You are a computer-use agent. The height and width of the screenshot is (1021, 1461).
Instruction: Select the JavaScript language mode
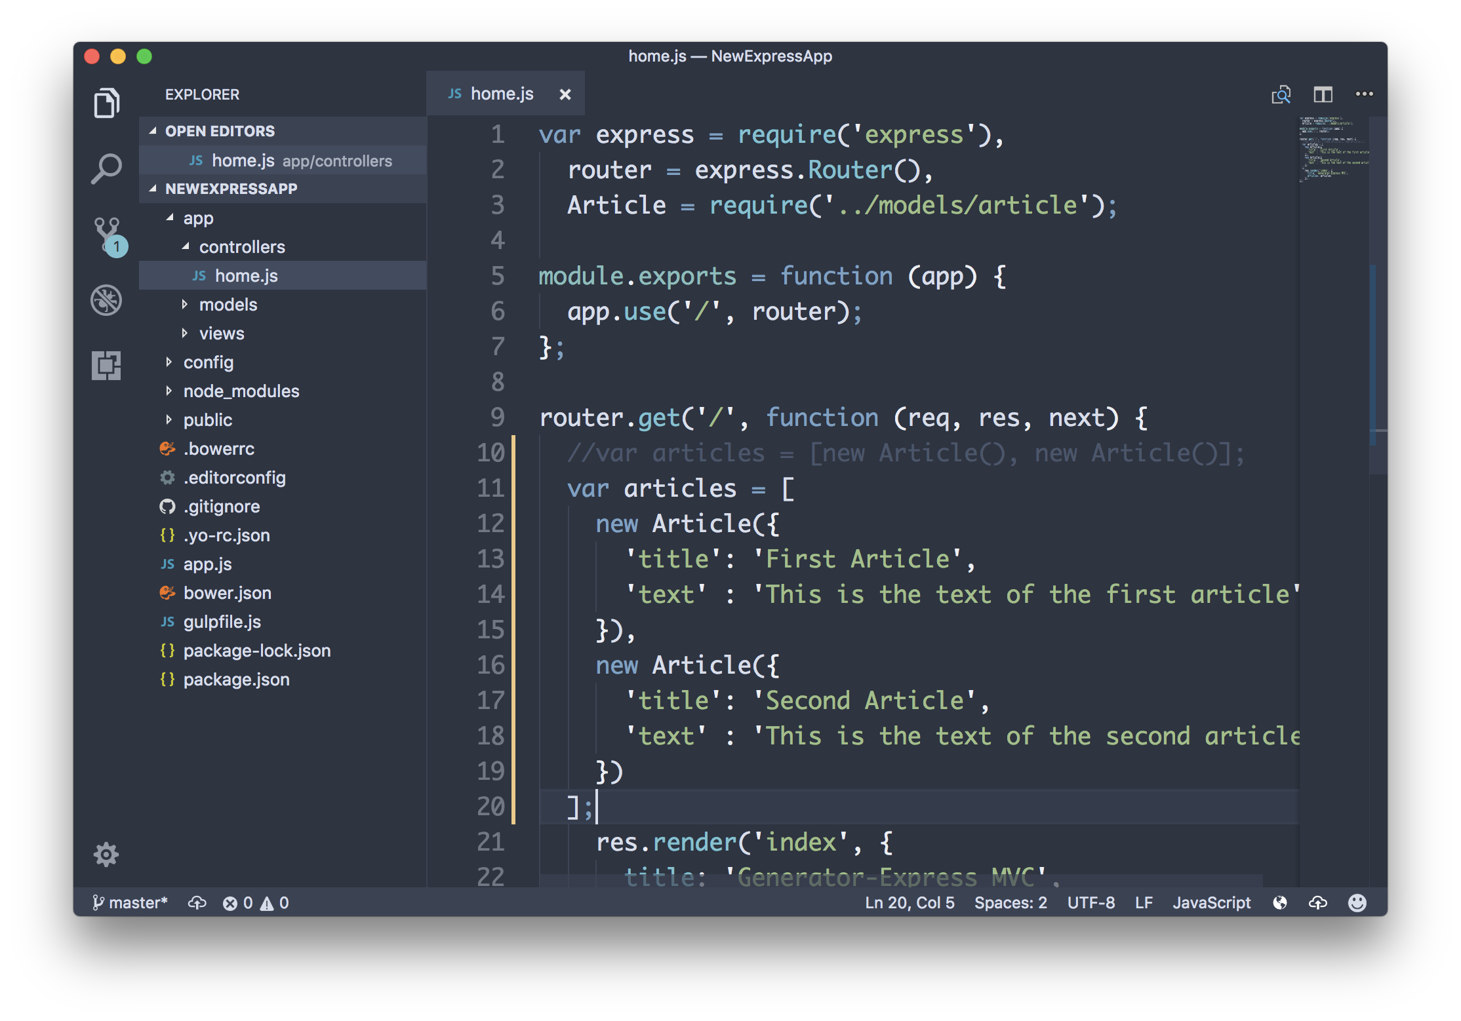coord(1211,902)
